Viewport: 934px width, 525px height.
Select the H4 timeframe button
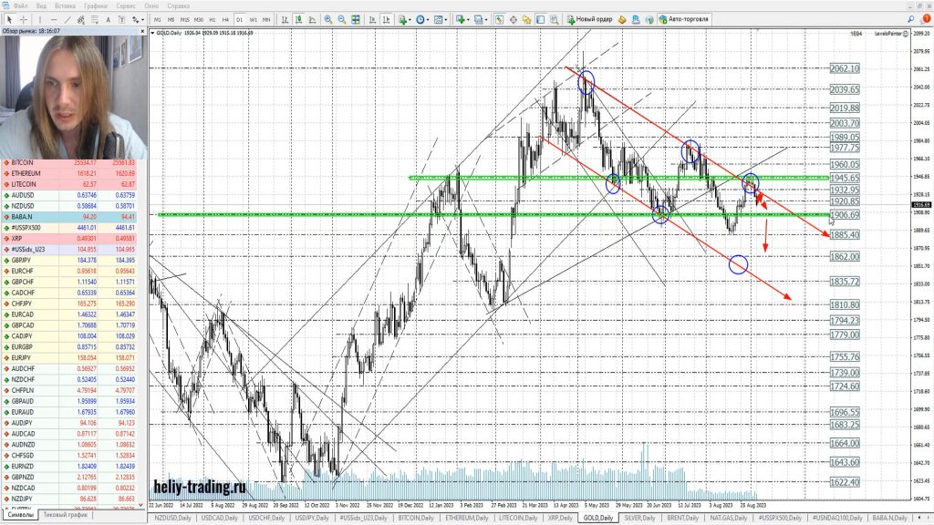coord(225,19)
